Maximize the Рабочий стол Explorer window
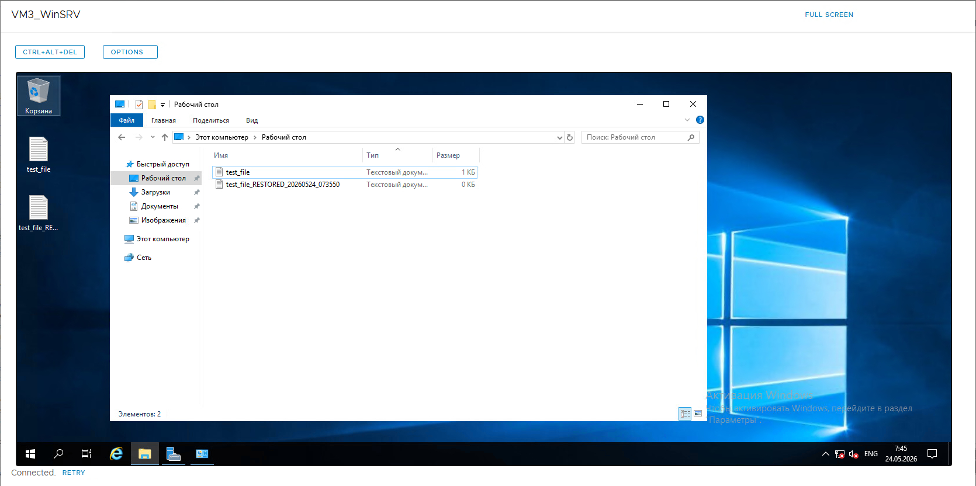The height and width of the screenshot is (486, 976). click(x=666, y=104)
